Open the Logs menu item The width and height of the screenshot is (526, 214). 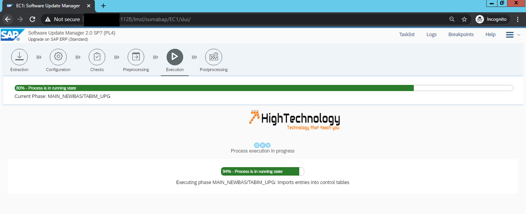[432, 35]
